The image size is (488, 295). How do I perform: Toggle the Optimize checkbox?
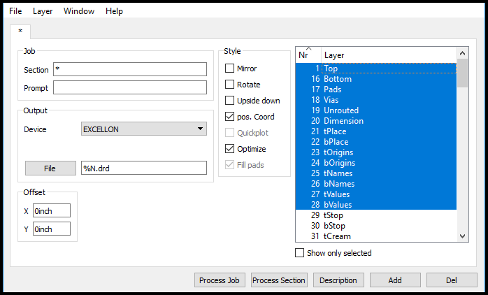click(230, 149)
